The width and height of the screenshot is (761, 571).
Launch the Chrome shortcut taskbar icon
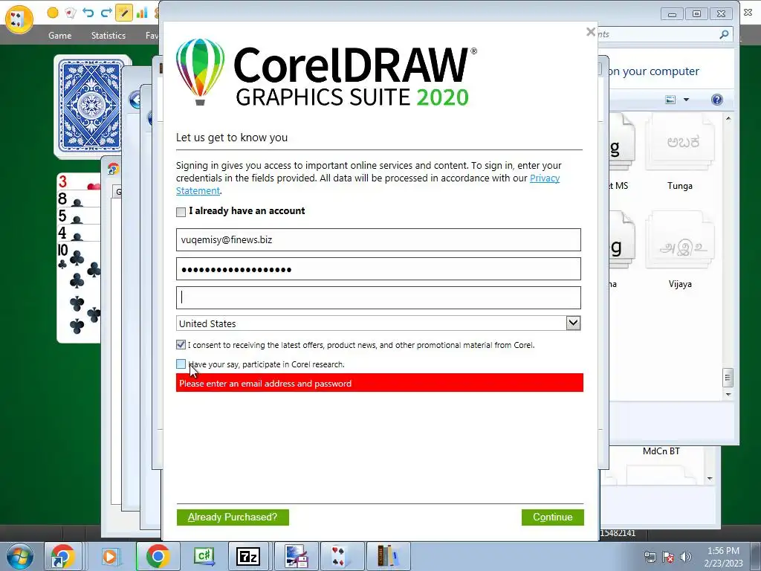point(64,556)
